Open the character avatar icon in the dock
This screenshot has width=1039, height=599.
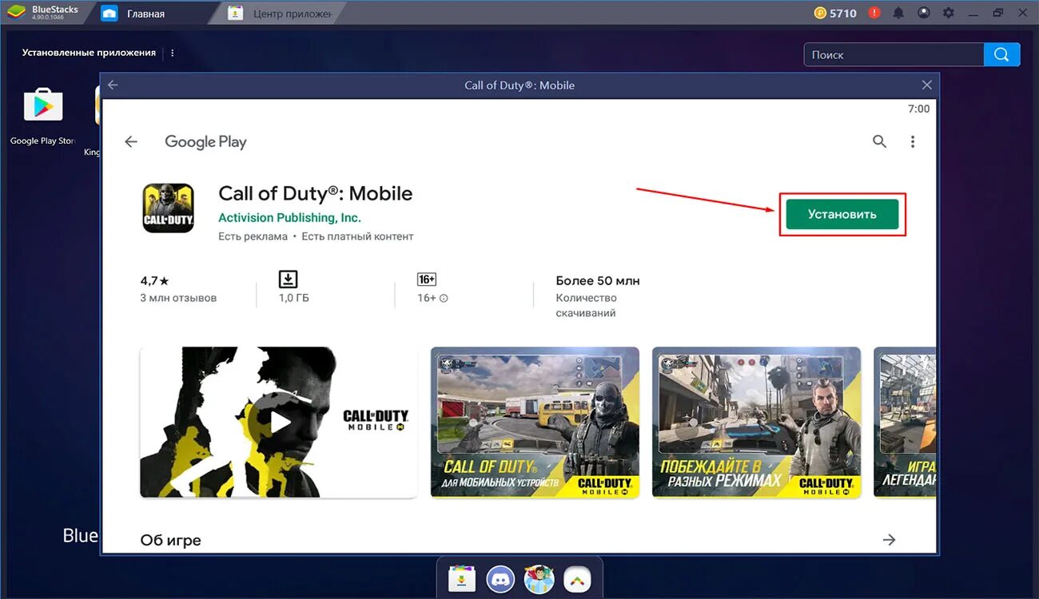pyautogui.click(x=539, y=578)
